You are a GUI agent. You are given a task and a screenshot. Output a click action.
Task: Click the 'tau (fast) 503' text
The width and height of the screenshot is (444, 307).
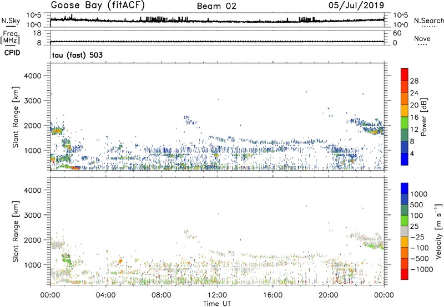pos(77,55)
